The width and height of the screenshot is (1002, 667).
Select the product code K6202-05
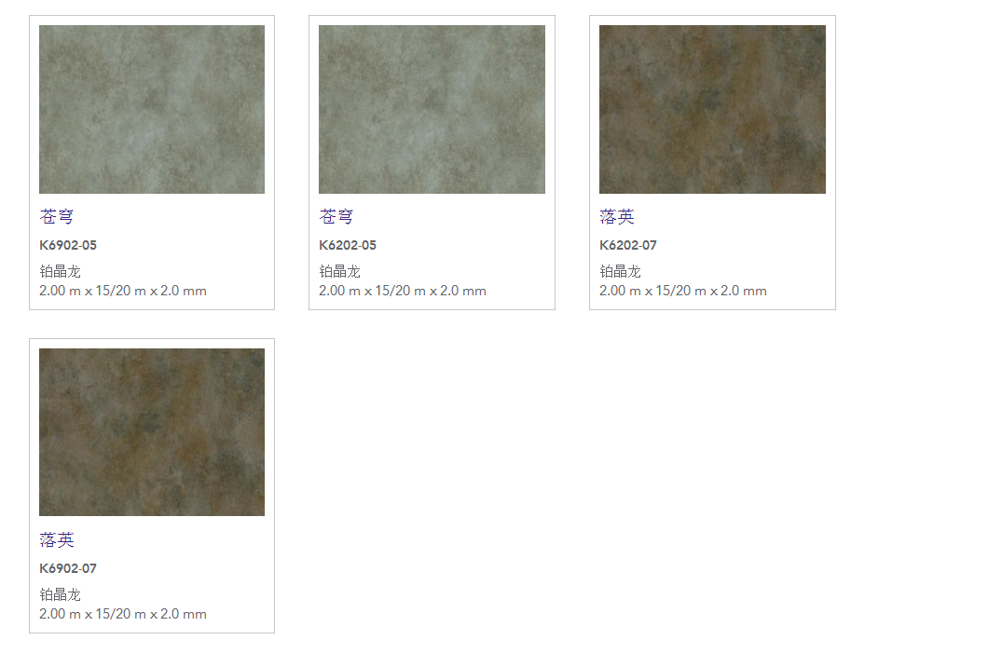(x=348, y=246)
